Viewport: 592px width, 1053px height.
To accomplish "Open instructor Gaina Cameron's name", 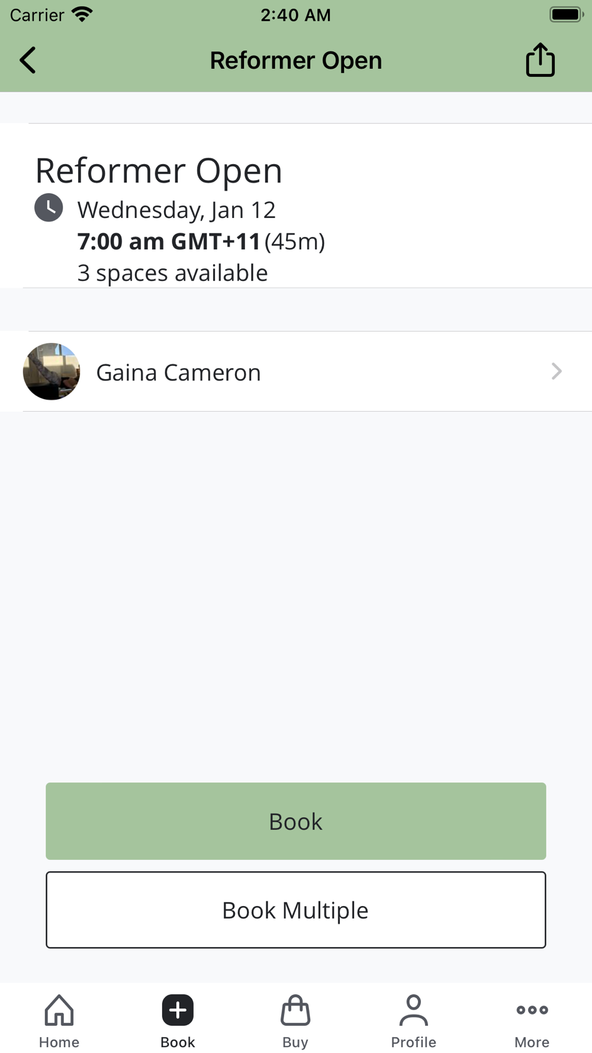I will (178, 373).
